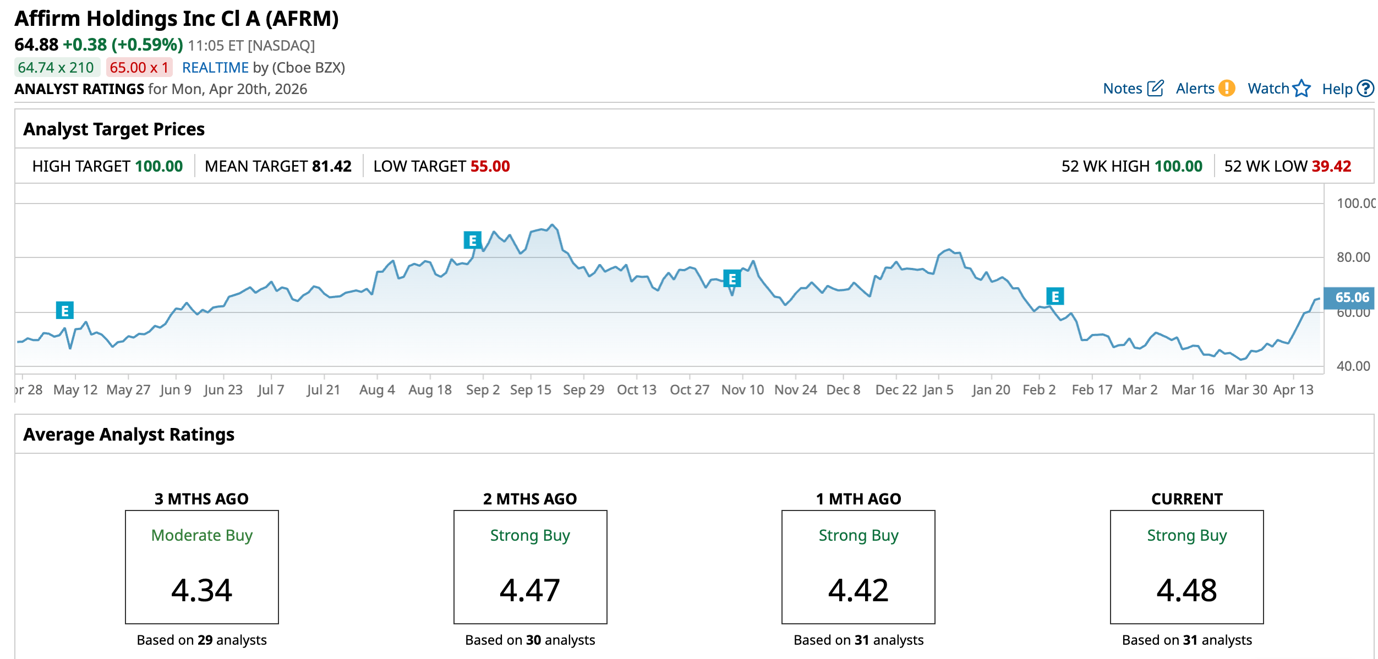The height and width of the screenshot is (659, 1378).
Task: Select the 1 MTH AGO 4.42 rating box
Action: pos(858,567)
